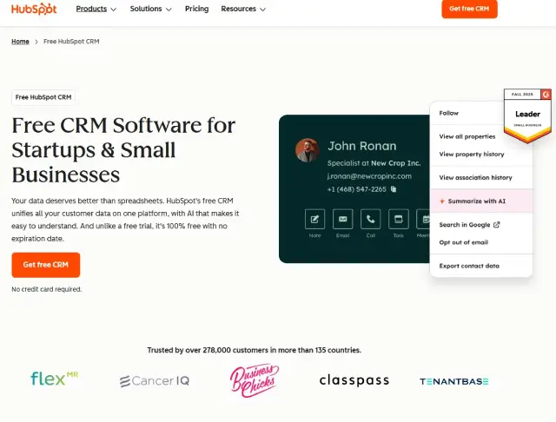
Task: Click the Task icon on contact card
Action: pyautogui.click(x=399, y=219)
